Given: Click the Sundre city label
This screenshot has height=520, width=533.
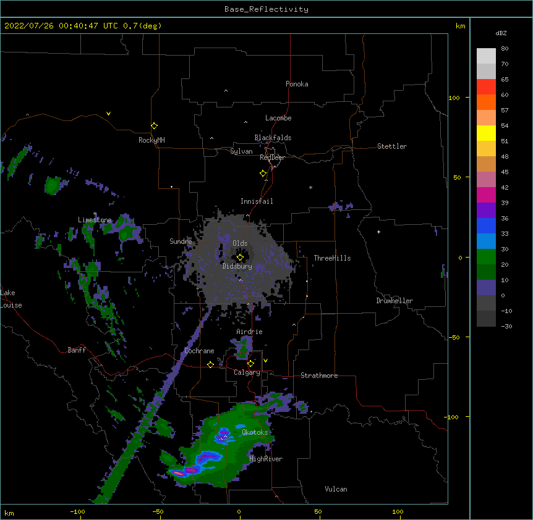Looking at the screenshot, I should coord(181,241).
